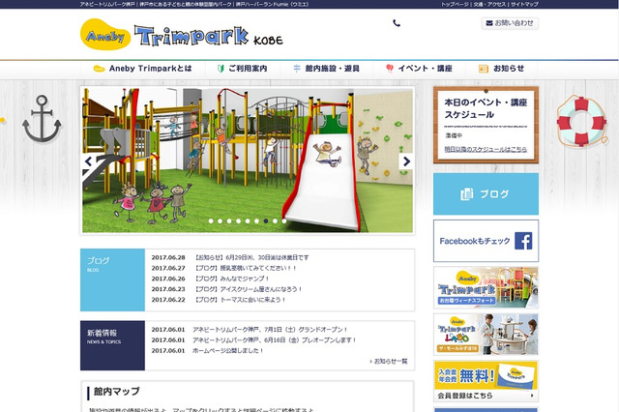619x412 pixels.
Task: Select the sixth carousel dot
Action: [x=256, y=221]
